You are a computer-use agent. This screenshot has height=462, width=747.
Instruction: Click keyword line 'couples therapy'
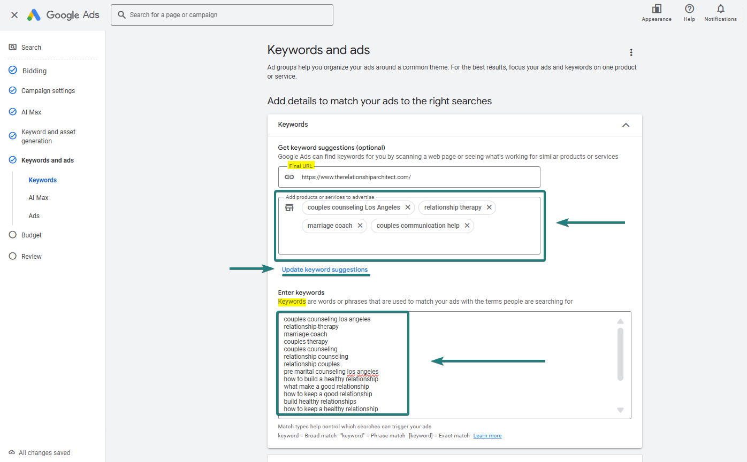tap(306, 342)
